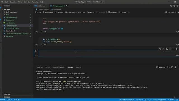This screenshot has height=101, width=179.
Task: Expand the OUTLINE section
Action: tap(7, 94)
